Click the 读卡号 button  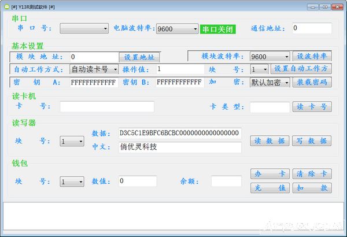(x=312, y=107)
